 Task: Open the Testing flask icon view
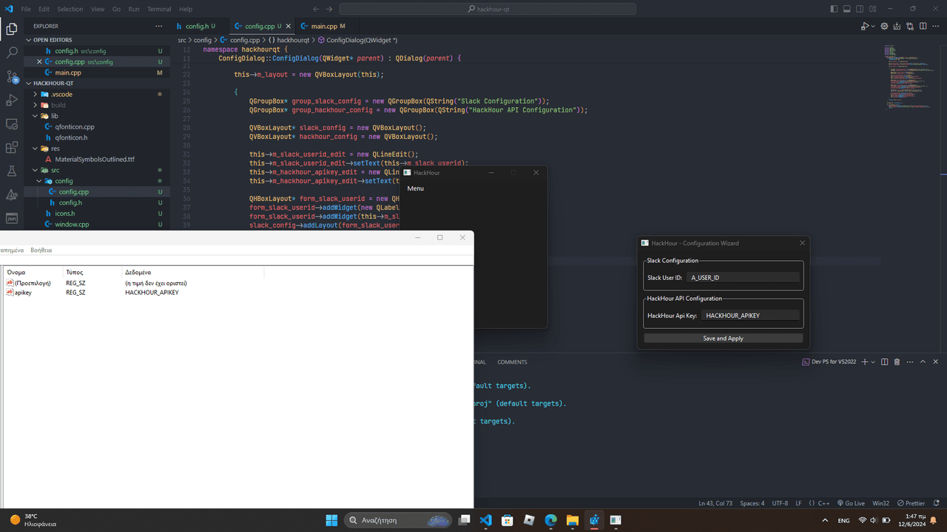12,171
